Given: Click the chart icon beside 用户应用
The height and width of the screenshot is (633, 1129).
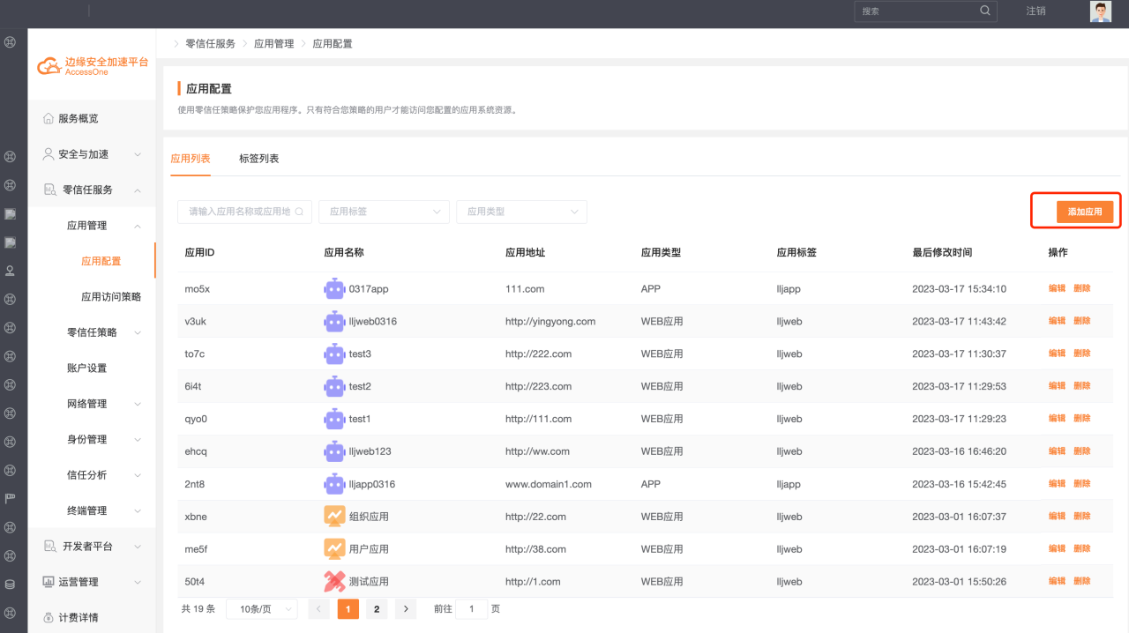Looking at the screenshot, I should click(x=334, y=549).
